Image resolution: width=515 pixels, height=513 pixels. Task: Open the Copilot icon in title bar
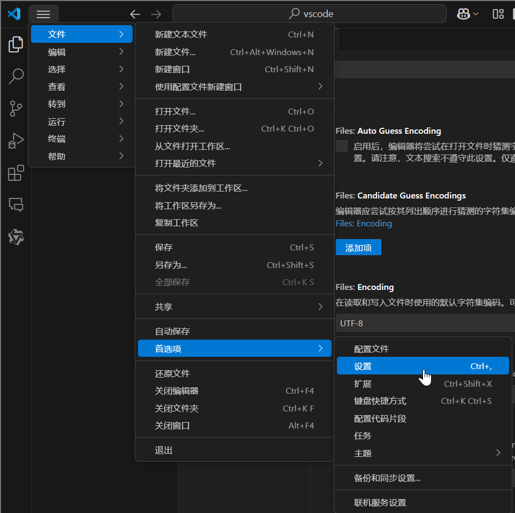pos(464,14)
